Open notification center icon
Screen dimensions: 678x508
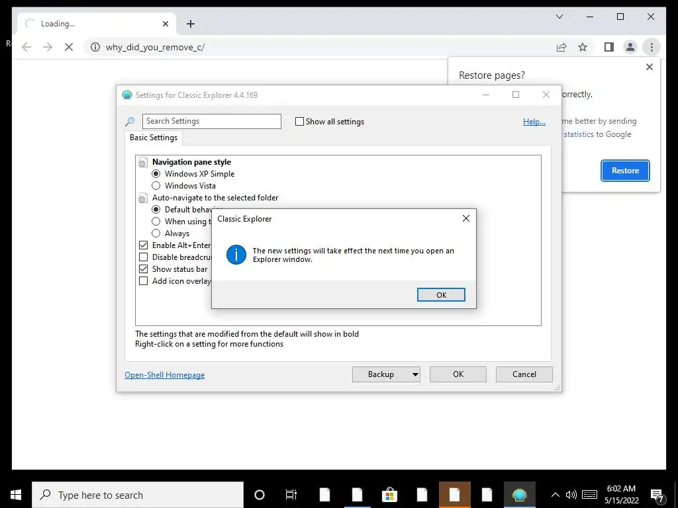click(657, 495)
